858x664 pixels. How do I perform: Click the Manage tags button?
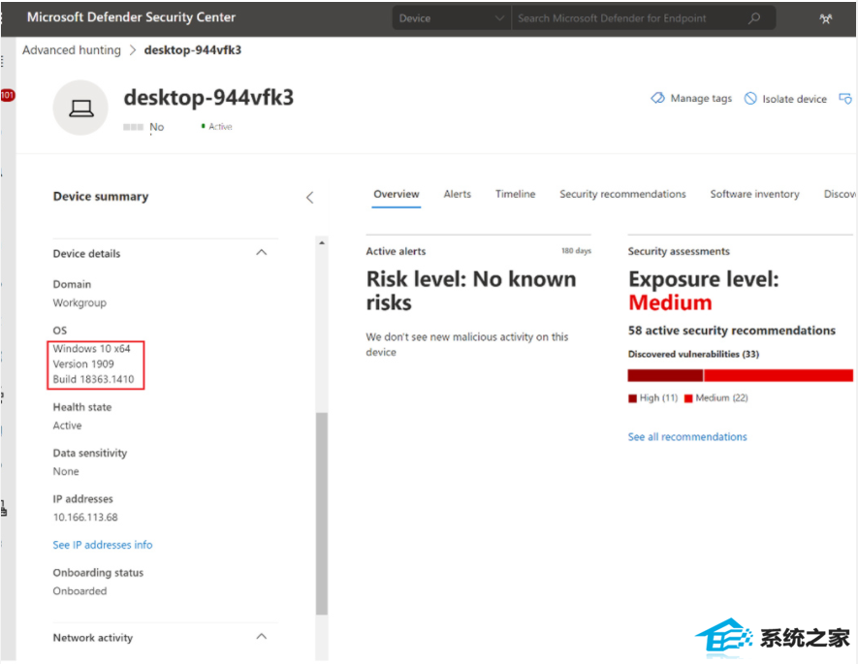pyautogui.click(x=691, y=99)
